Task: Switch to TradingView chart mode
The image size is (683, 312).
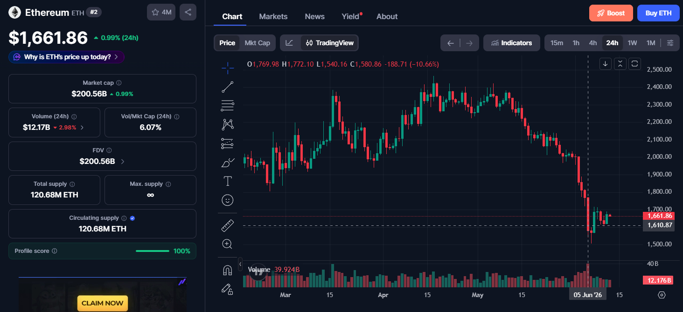Action: tap(330, 43)
